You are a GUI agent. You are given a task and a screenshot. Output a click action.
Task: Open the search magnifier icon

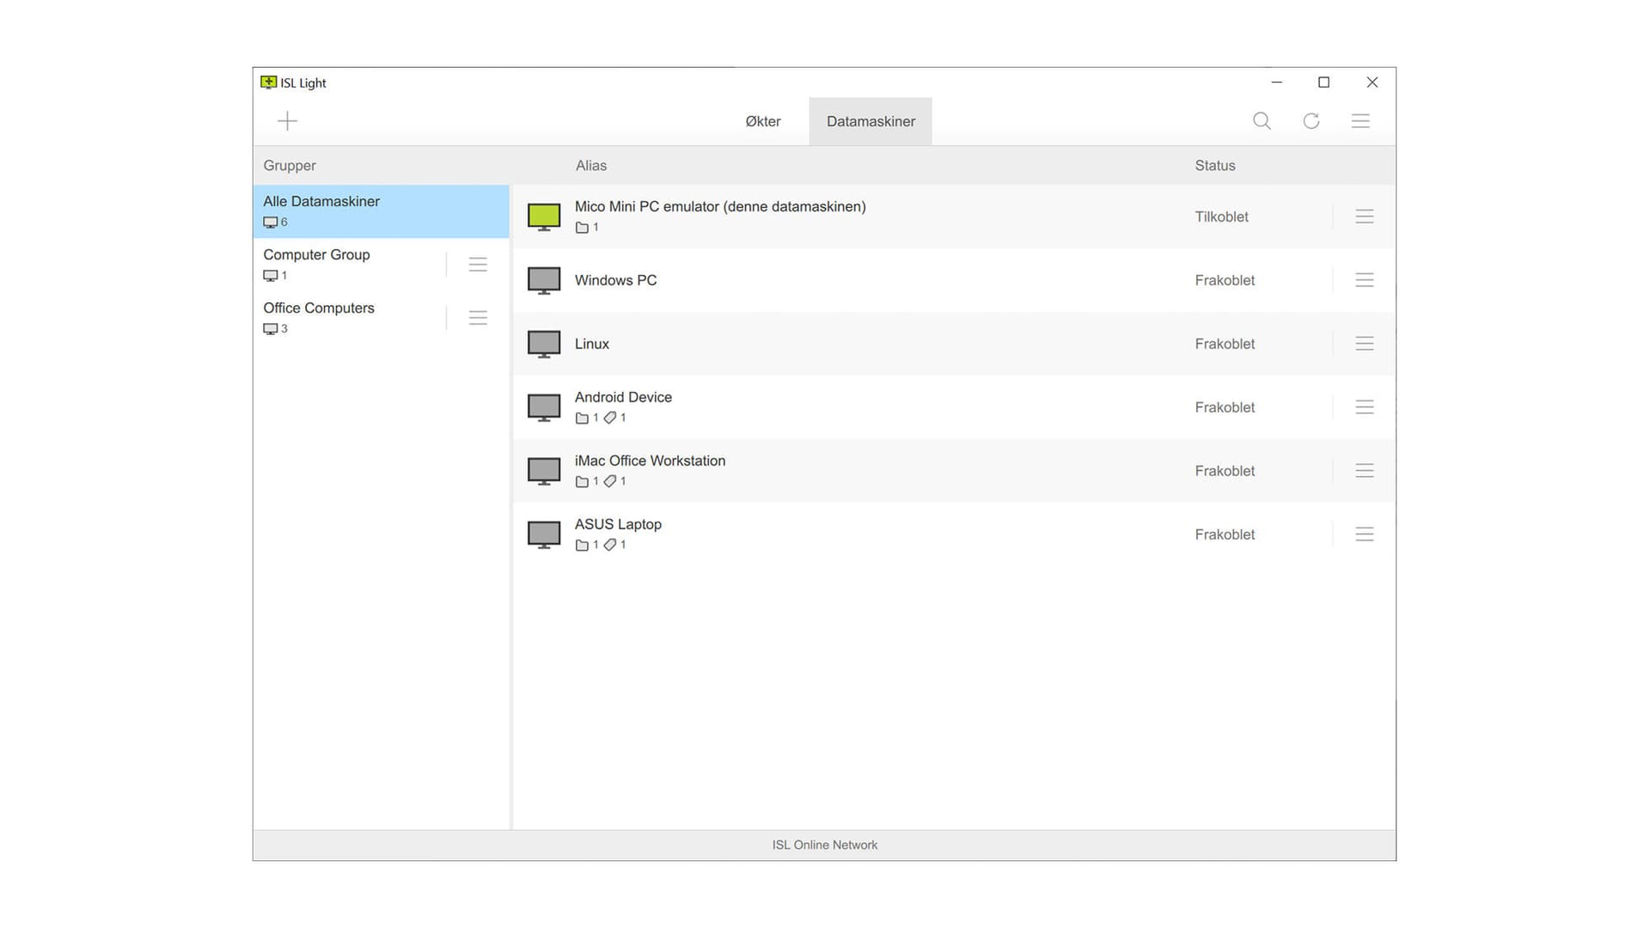click(x=1262, y=121)
